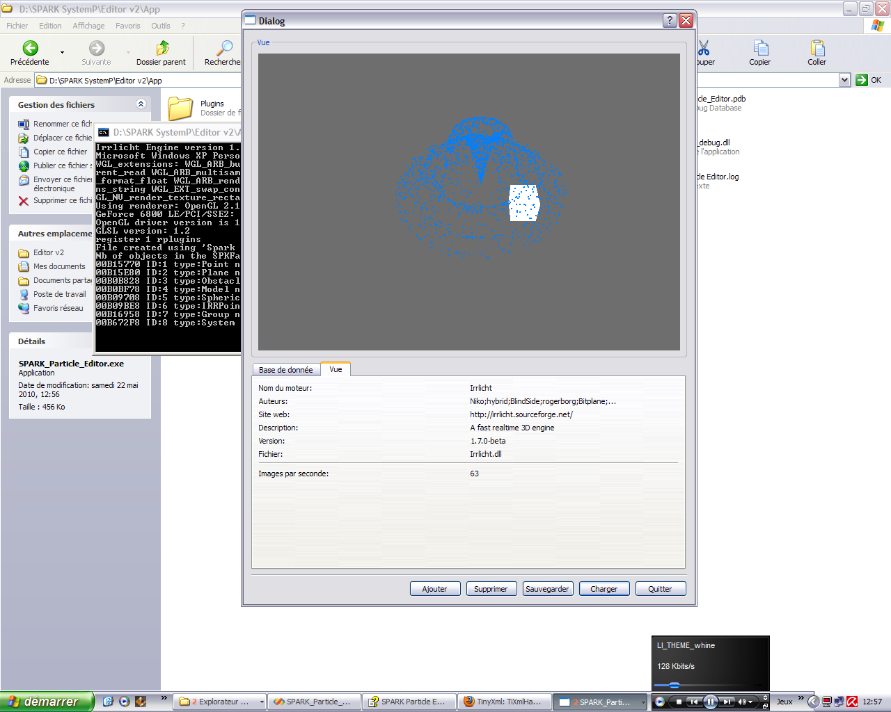Image resolution: width=891 pixels, height=712 pixels.
Task: Open Favoris réseau link
Action: 58,308
